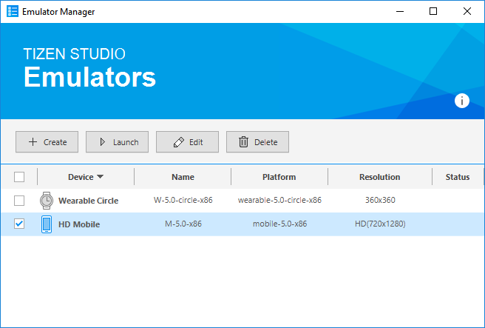Click the trash can icon on Delete
Image resolution: width=485 pixels, height=328 pixels.
pyautogui.click(x=243, y=142)
